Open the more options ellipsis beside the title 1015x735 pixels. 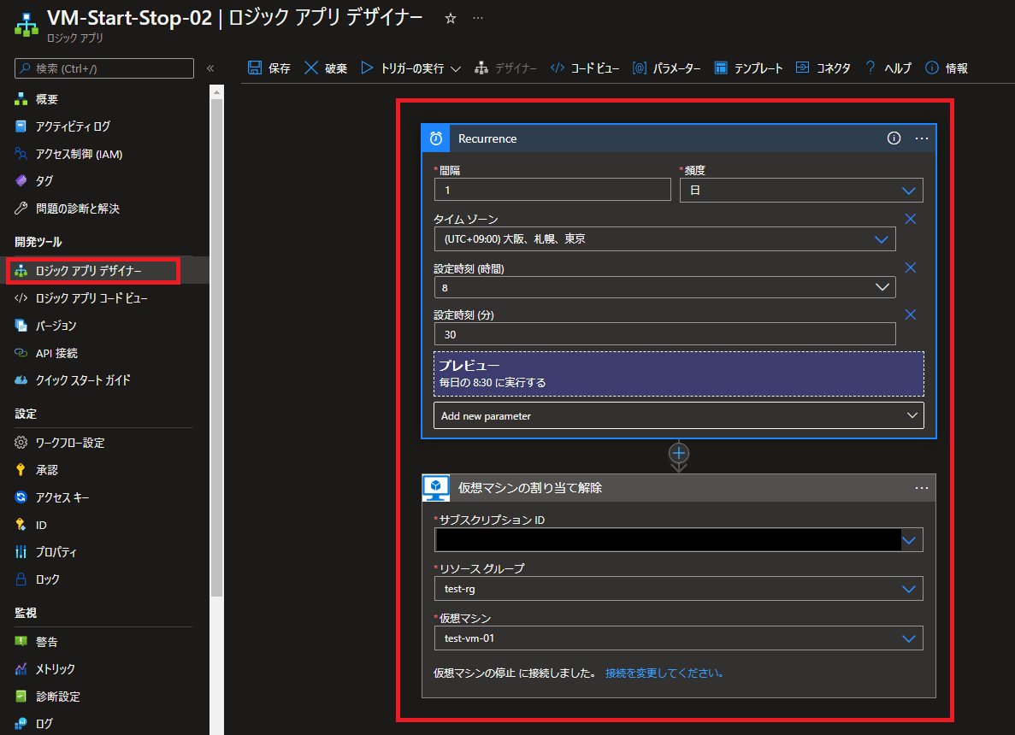(x=478, y=18)
